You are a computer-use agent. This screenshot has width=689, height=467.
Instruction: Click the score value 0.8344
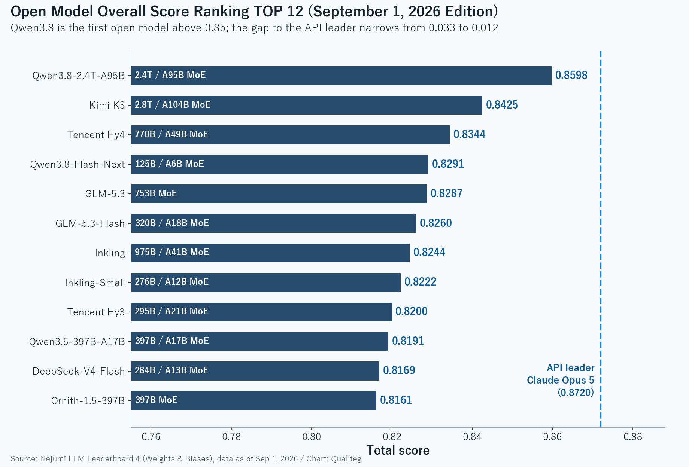click(x=470, y=134)
